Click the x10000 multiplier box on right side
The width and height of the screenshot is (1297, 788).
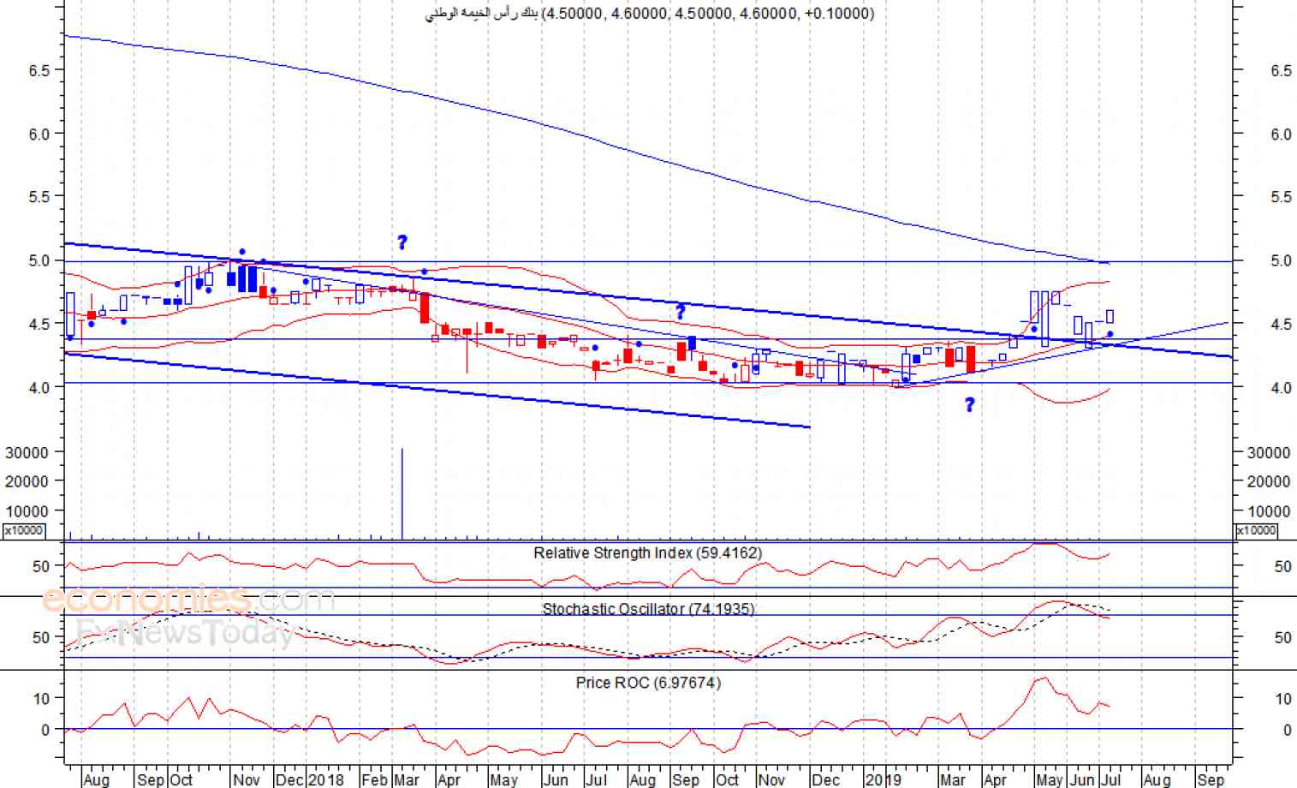[x=1257, y=530]
